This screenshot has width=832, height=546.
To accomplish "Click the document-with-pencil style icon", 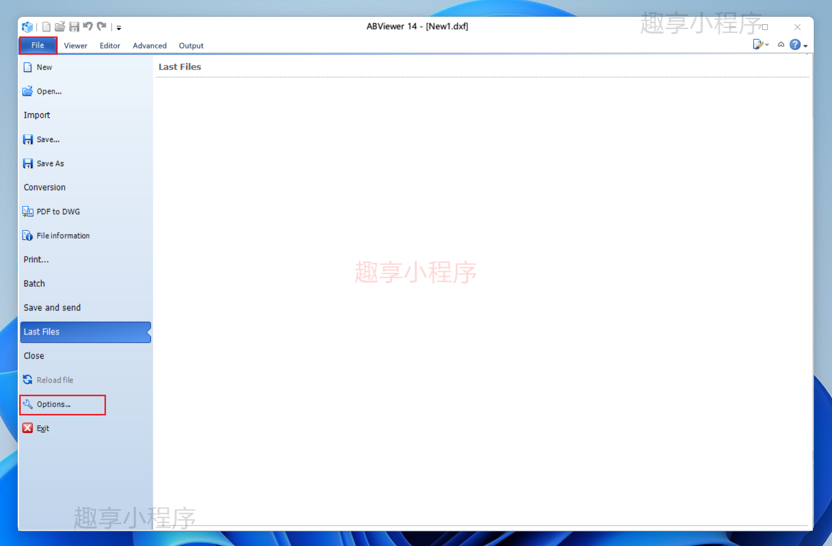I will pyautogui.click(x=758, y=45).
